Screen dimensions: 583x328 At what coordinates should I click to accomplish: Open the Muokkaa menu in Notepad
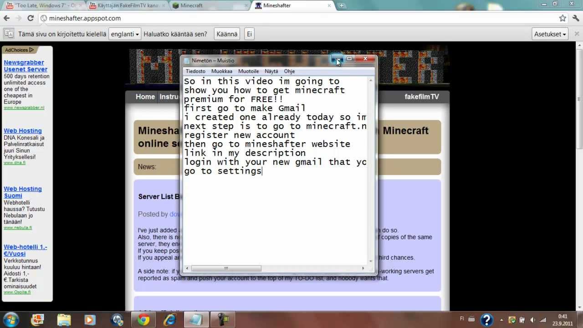pyautogui.click(x=222, y=71)
